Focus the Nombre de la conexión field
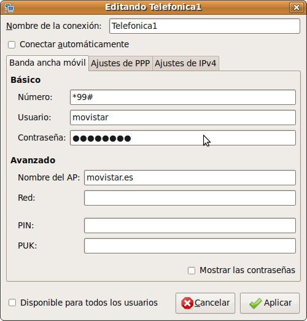Image resolution: width=307 pixels, height=321 pixels. [x=204, y=26]
